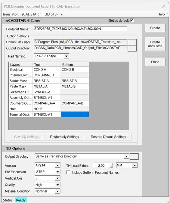
Task: Click the Create button
Action: 155,28
